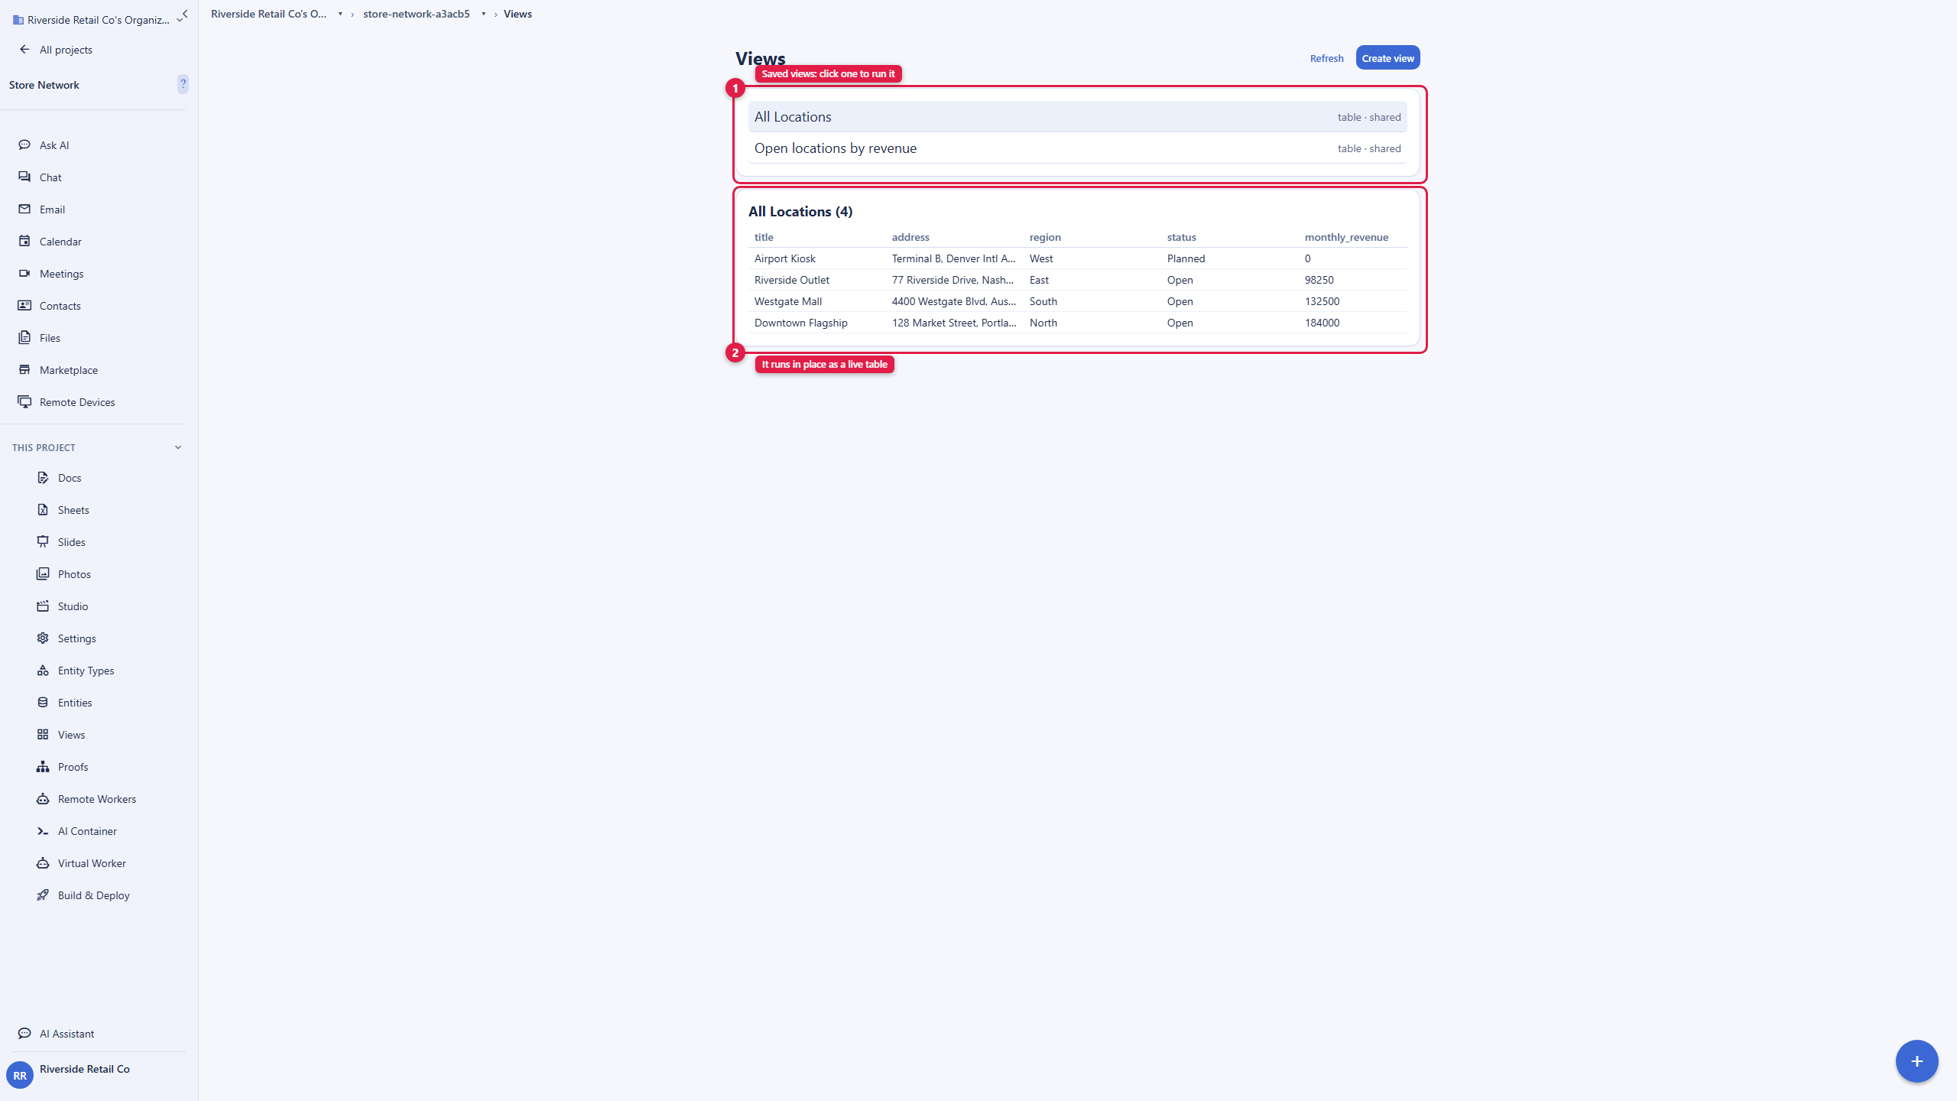
Task: Open the Entity Types shapes icon
Action: coord(43,670)
